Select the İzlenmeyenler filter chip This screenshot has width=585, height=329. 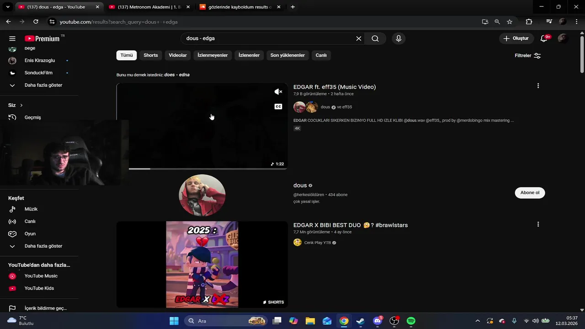[213, 55]
